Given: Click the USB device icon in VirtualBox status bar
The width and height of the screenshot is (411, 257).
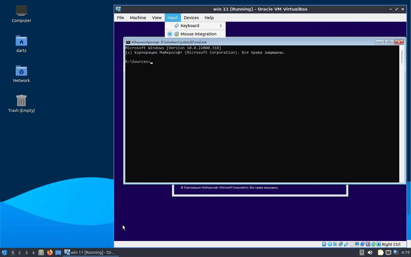Looking at the screenshot, I should coord(346,244).
